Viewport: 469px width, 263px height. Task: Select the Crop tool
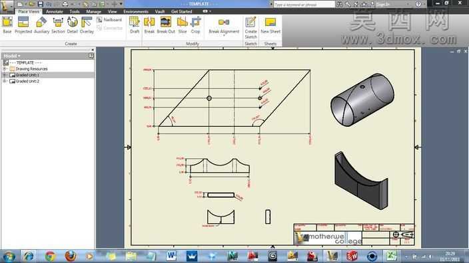tap(195, 25)
